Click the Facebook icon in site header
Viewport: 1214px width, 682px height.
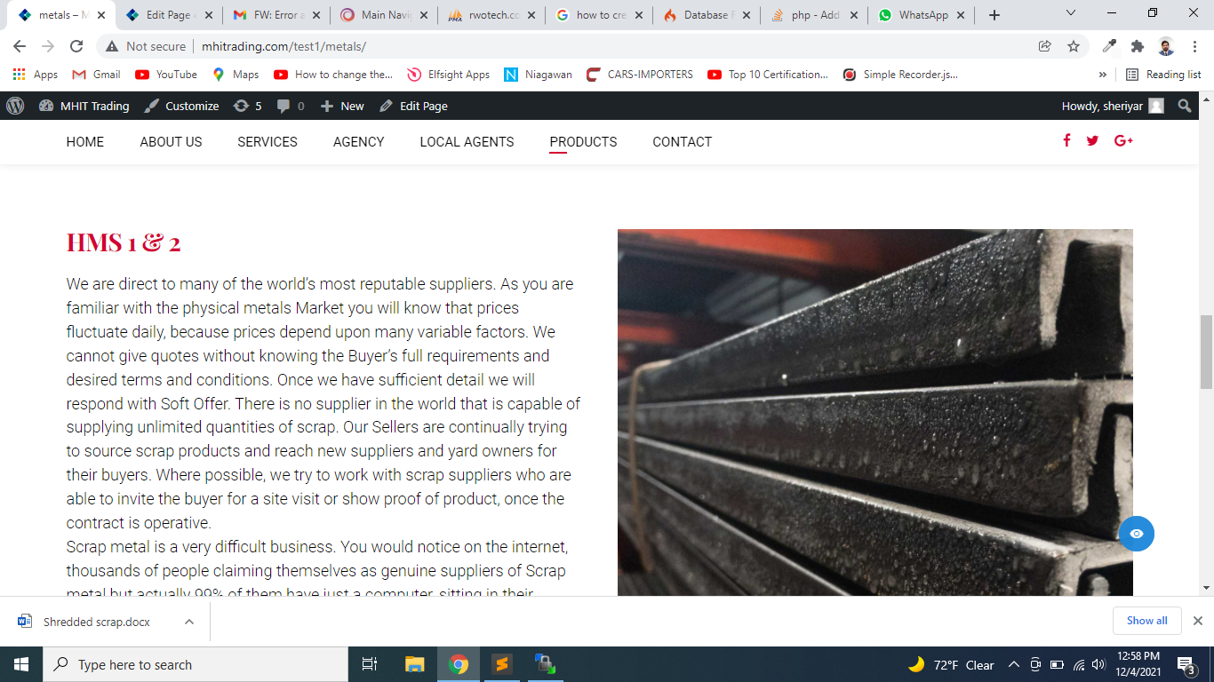point(1066,140)
